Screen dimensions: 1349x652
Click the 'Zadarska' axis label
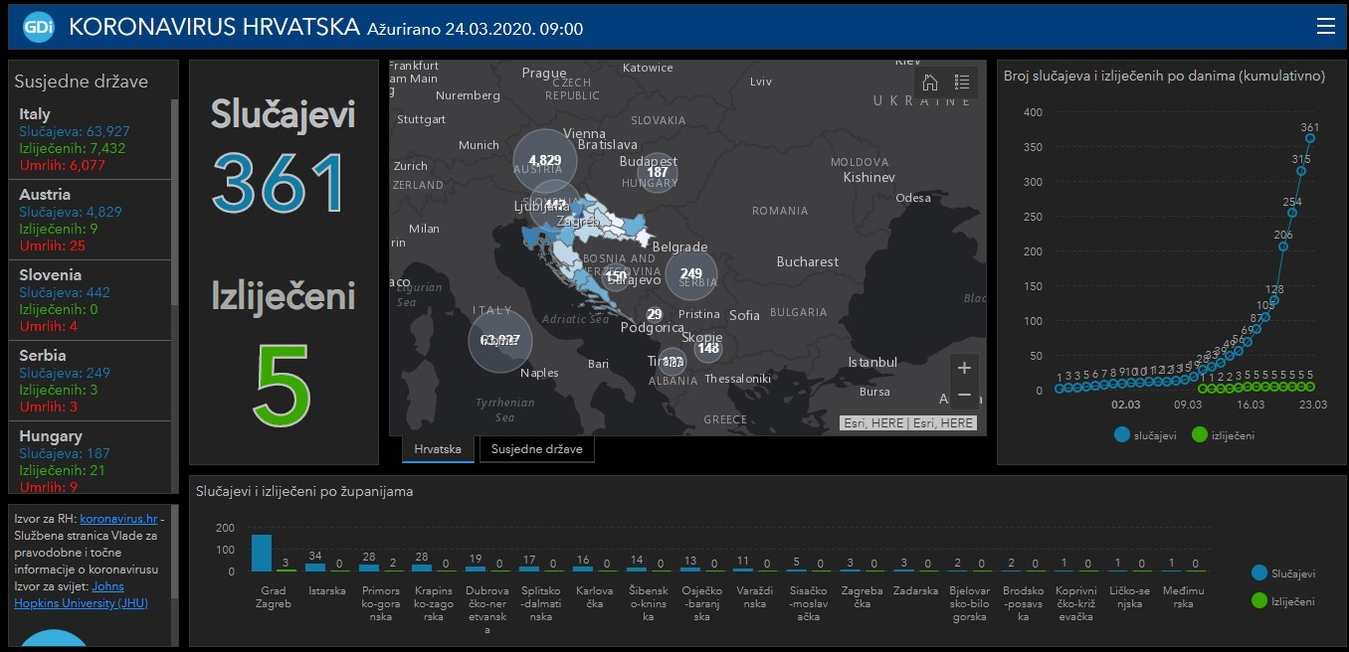(x=915, y=590)
